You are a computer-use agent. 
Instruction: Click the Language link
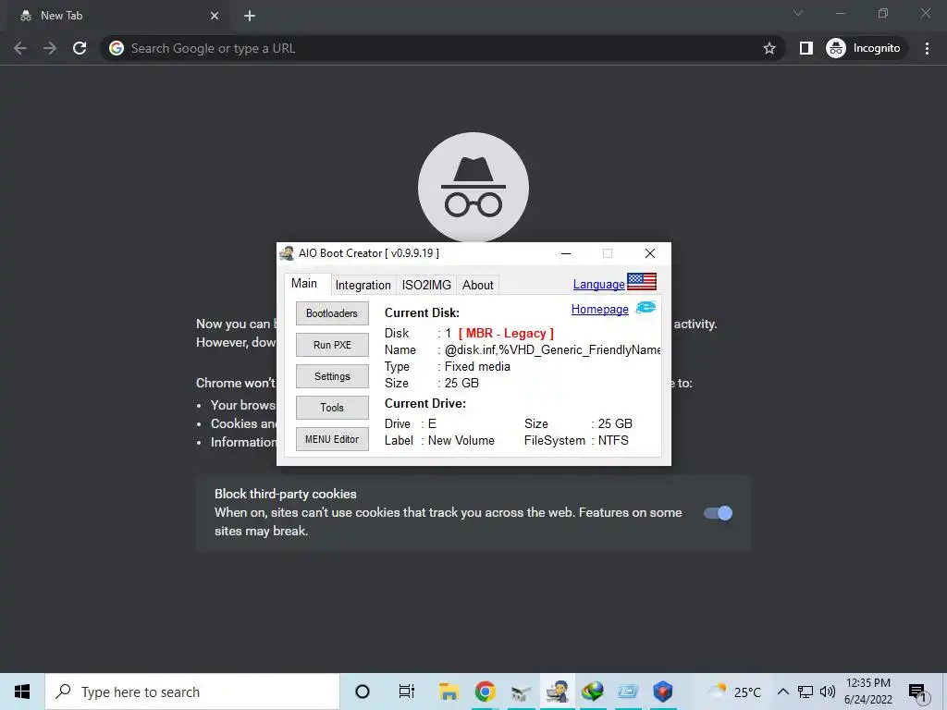click(598, 284)
